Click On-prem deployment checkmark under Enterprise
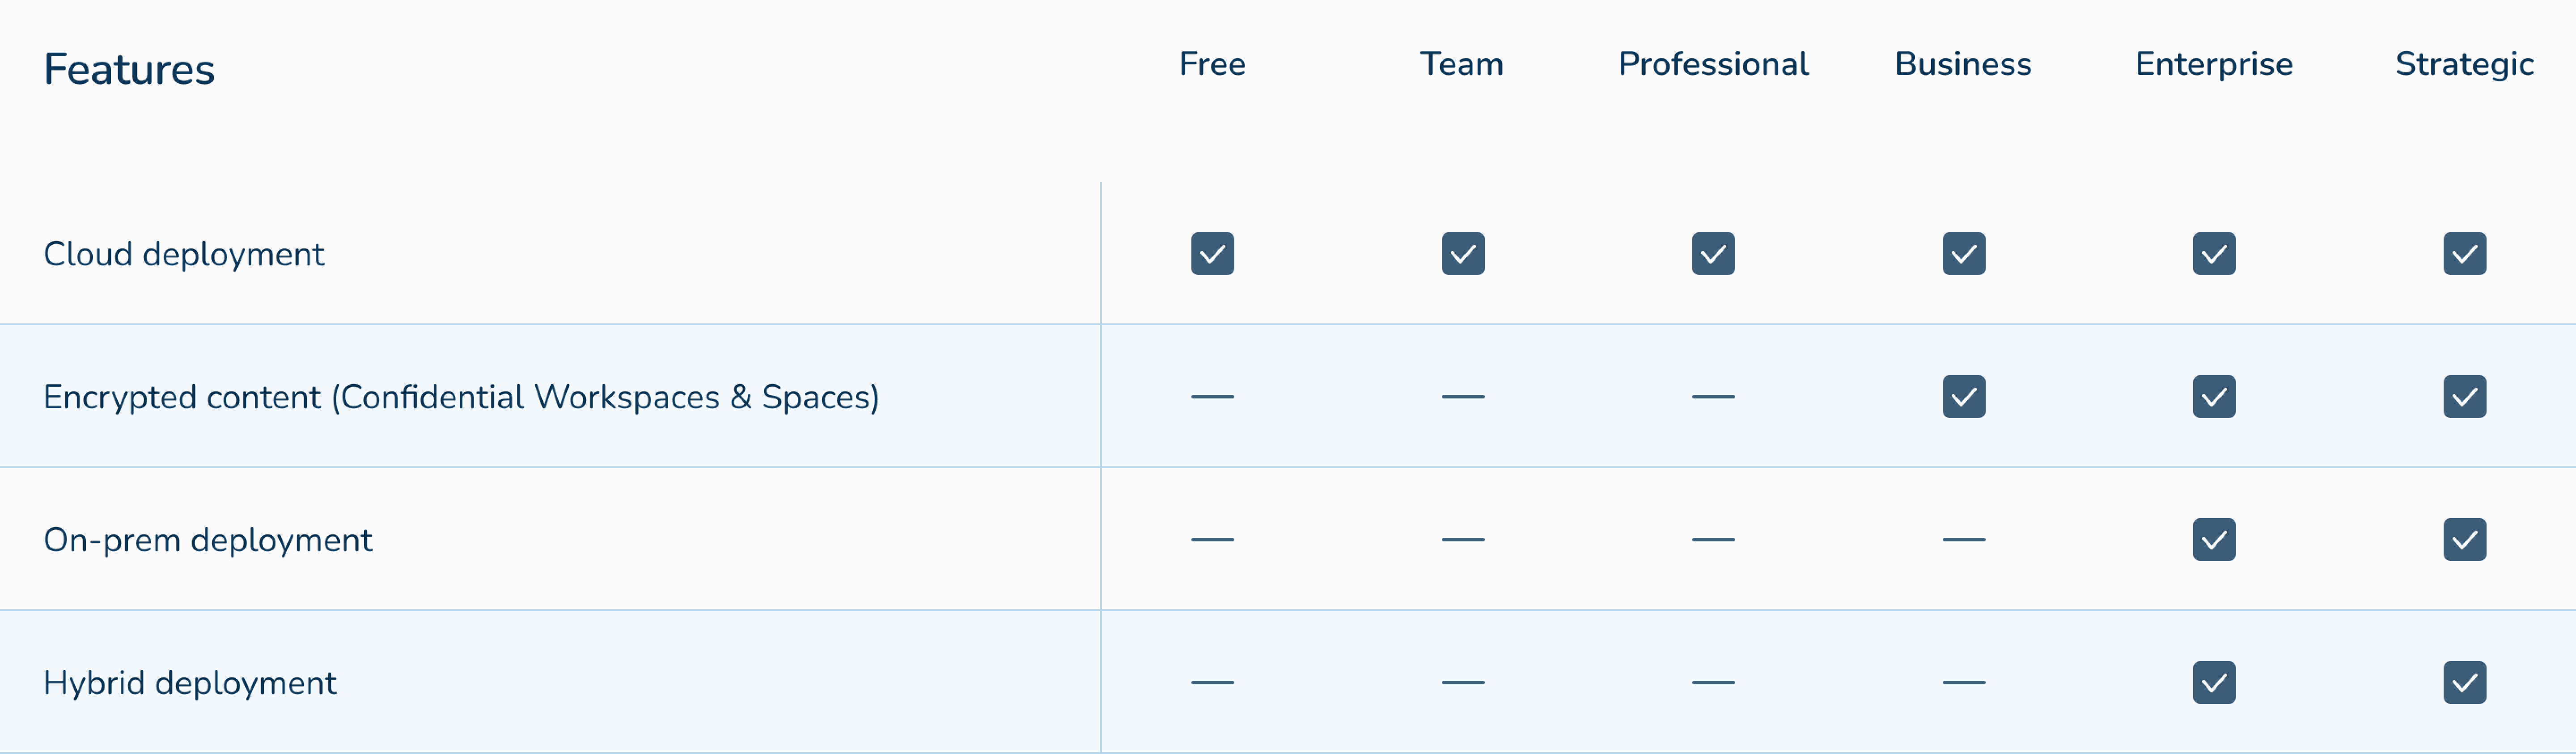This screenshot has height=754, width=2576. (2214, 539)
